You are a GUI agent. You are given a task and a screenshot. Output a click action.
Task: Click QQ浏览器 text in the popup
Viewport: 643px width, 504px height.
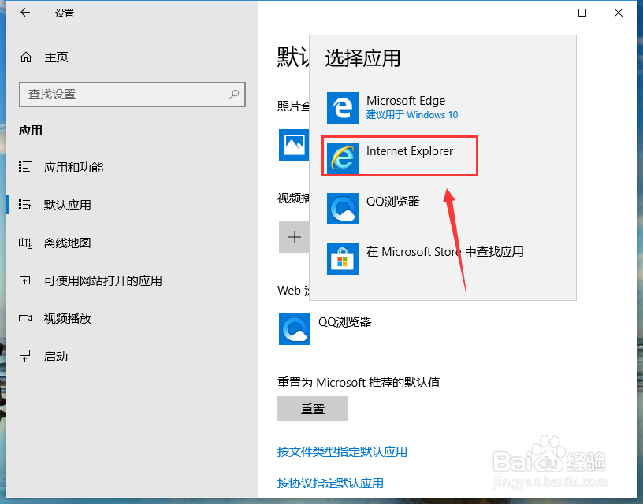[x=393, y=202]
